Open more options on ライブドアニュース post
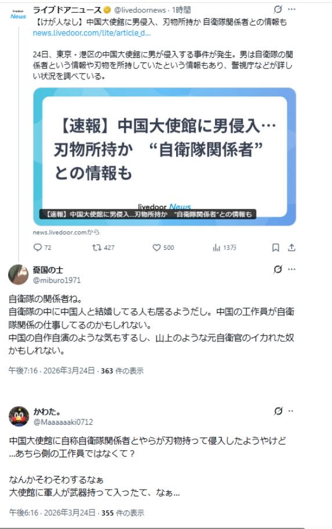 [x=292, y=9]
